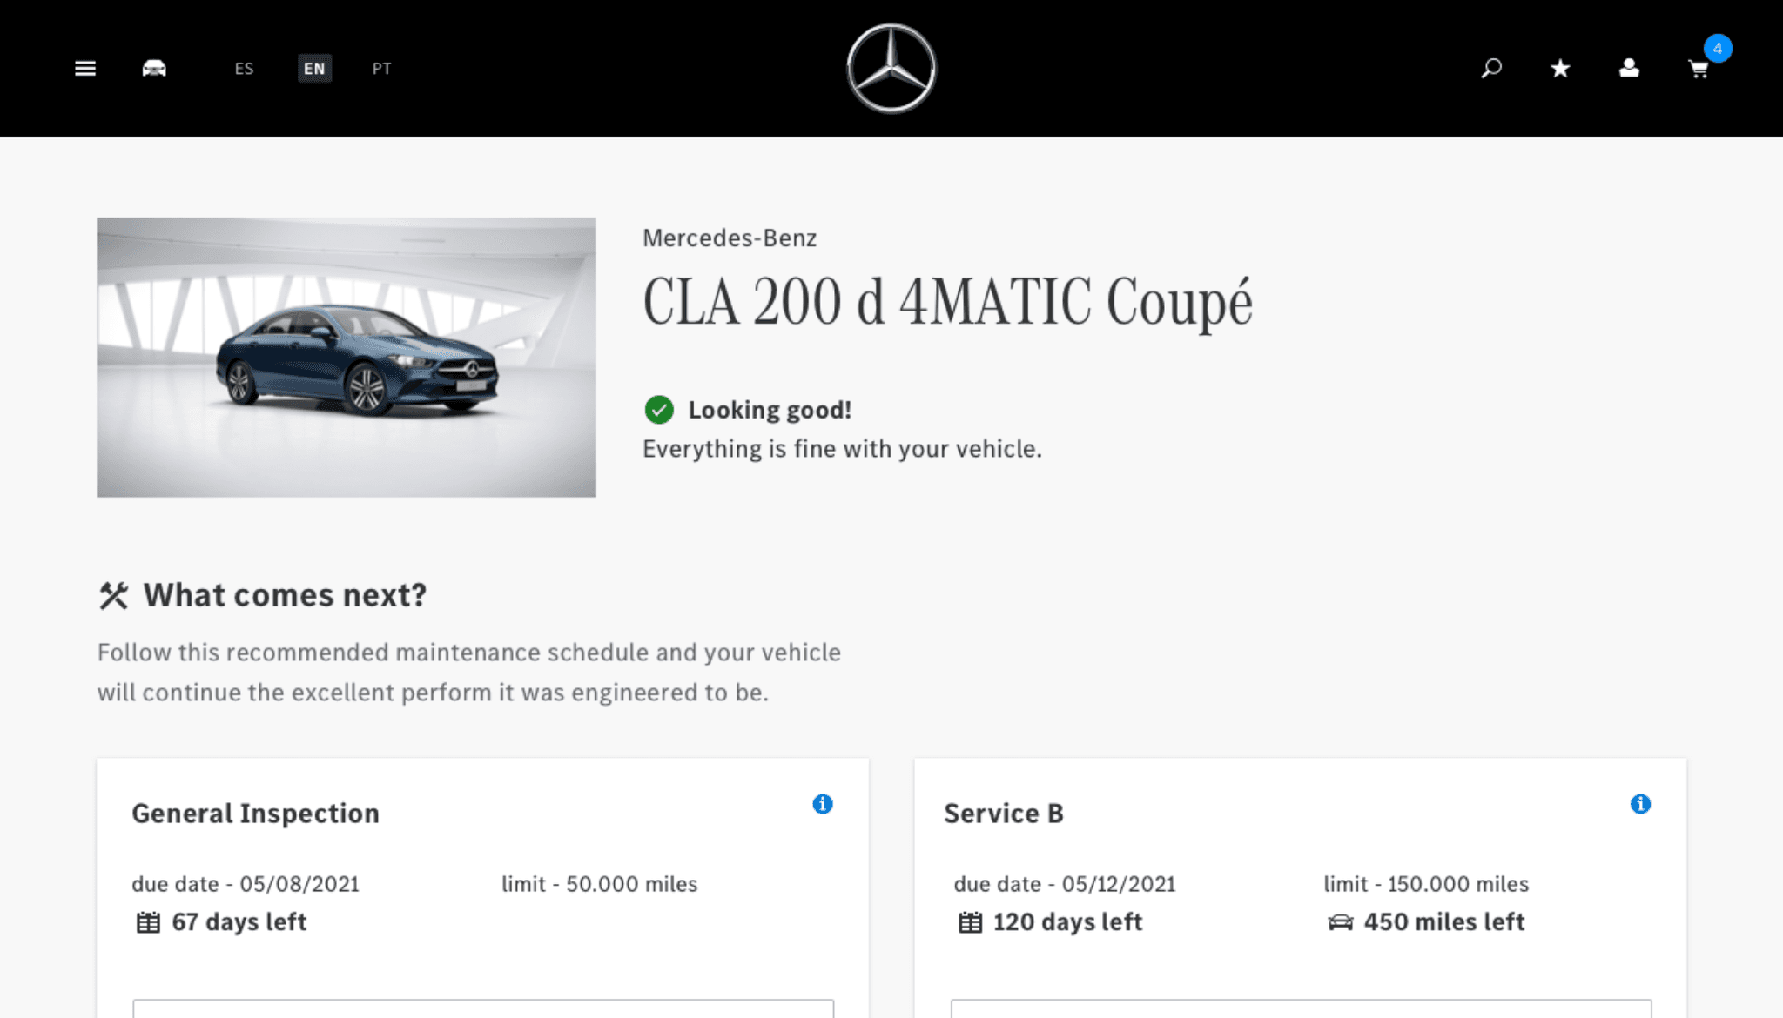Click the field below General Inspection
This screenshot has height=1018, width=1783.
(x=482, y=1009)
